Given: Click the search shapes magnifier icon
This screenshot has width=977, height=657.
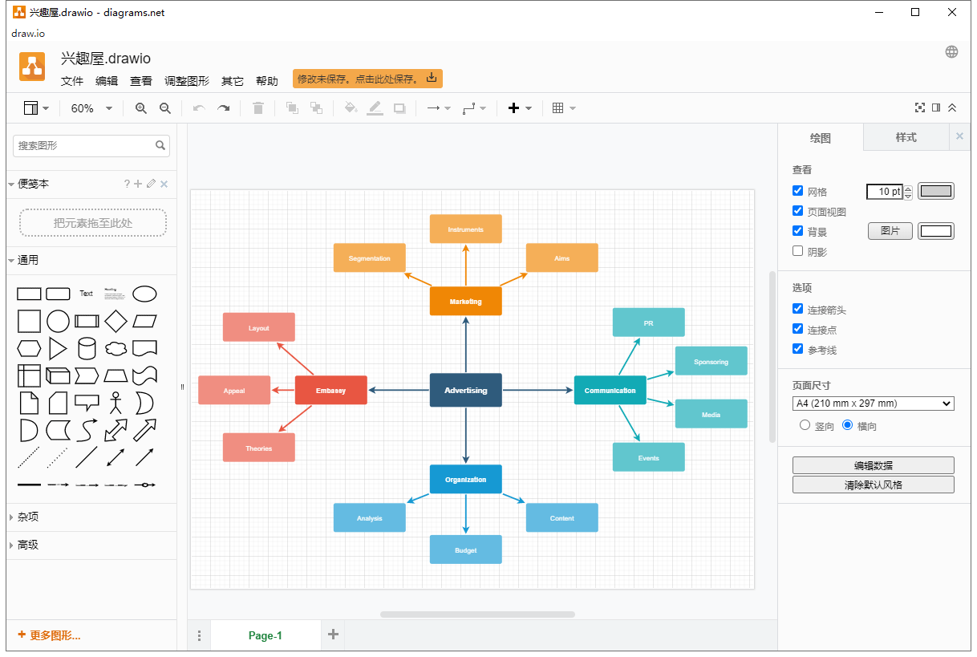Looking at the screenshot, I should [x=160, y=145].
